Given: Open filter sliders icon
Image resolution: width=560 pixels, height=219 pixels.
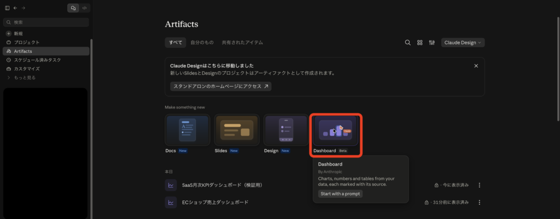Looking at the screenshot, I should point(432,42).
